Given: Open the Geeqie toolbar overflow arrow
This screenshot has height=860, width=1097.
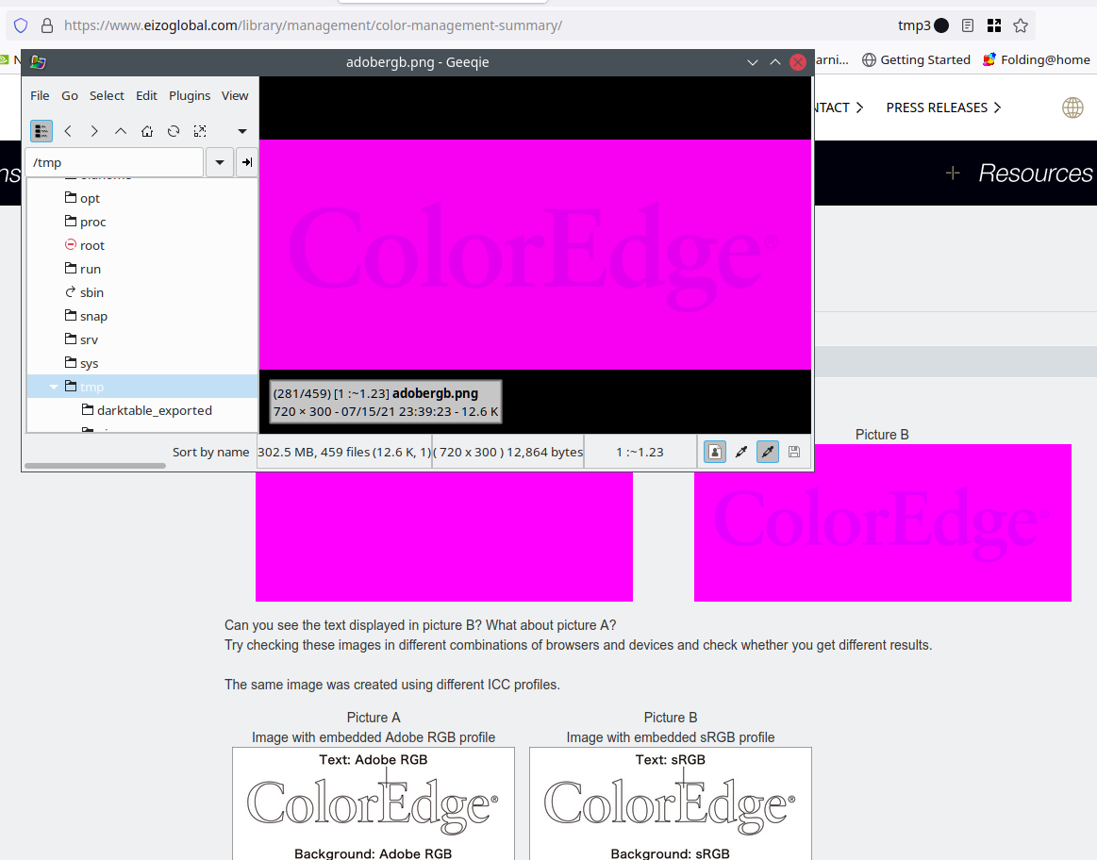Looking at the screenshot, I should [x=242, y=131].
